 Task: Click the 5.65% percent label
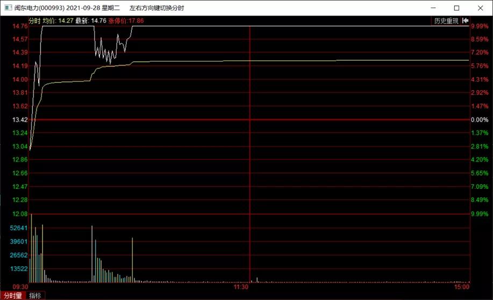point(480,173)
